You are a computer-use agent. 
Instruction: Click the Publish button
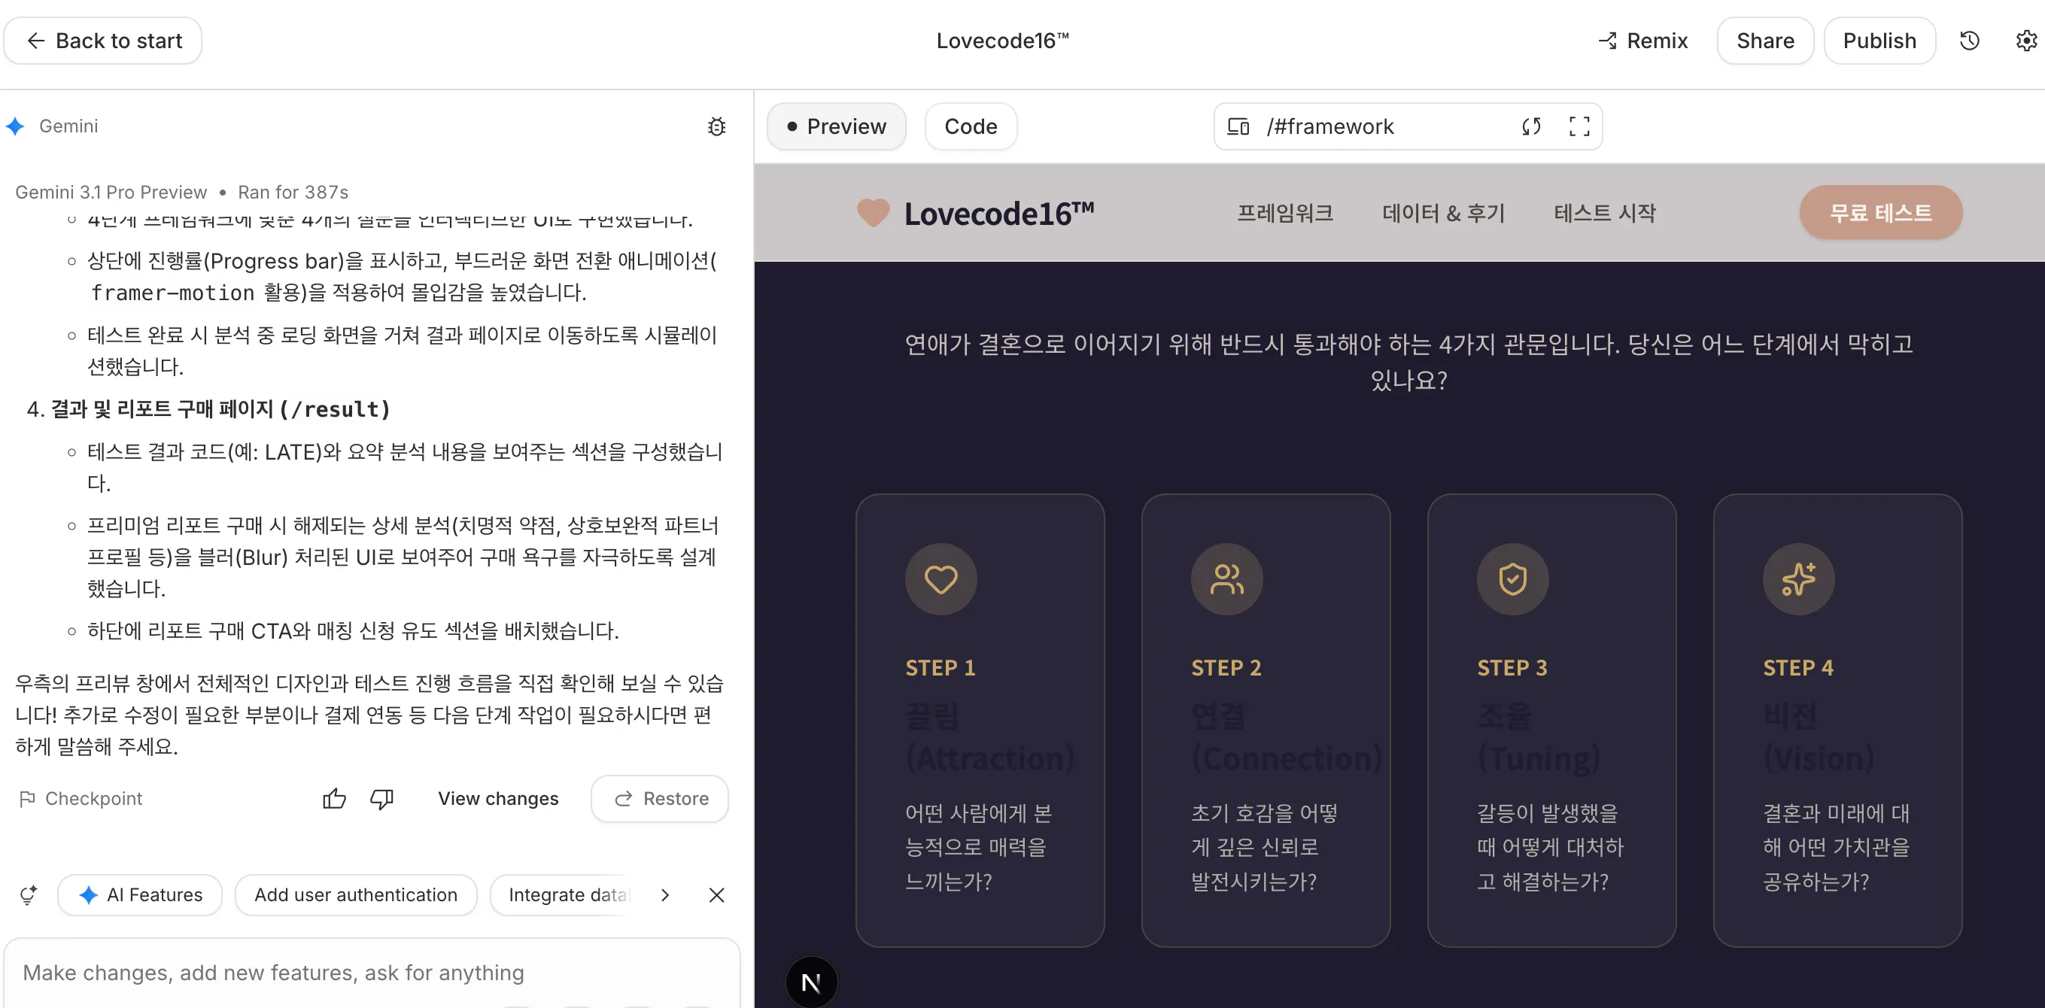[1879, 41]
